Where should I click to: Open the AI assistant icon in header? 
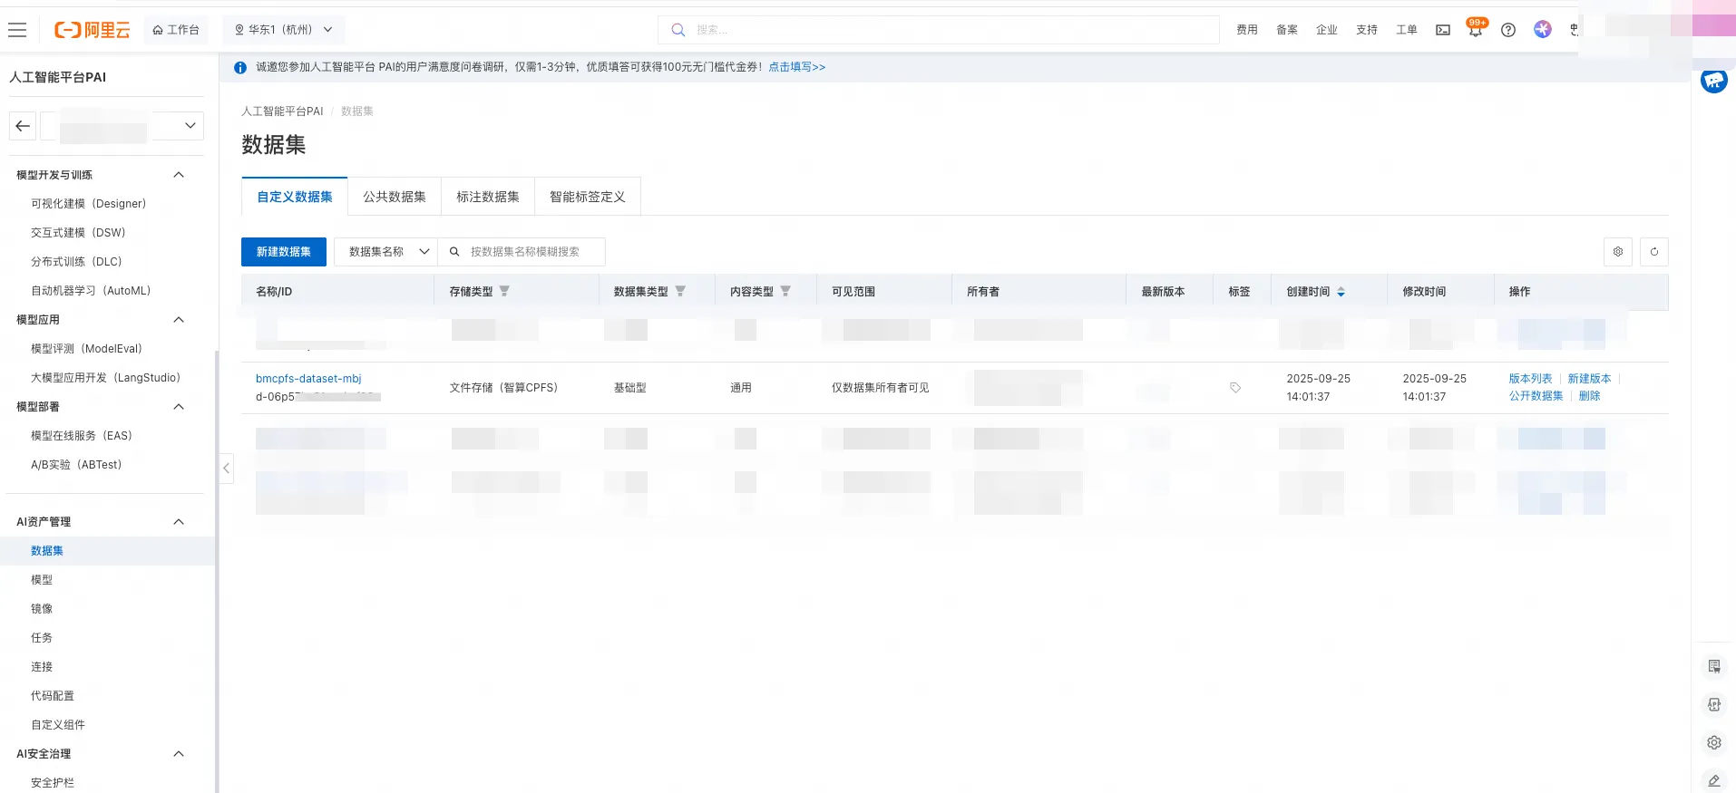(1543, 29)
